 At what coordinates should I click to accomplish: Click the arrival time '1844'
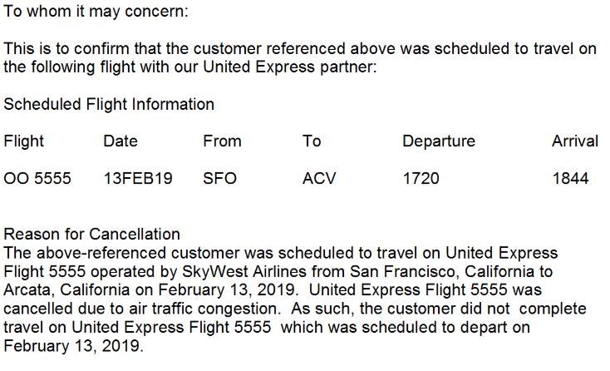coord(570,178)
